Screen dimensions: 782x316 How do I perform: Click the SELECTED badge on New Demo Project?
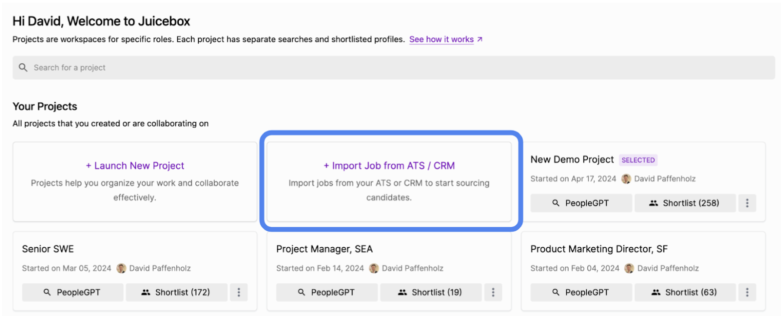pyautogui.click(x=638, y=160)
